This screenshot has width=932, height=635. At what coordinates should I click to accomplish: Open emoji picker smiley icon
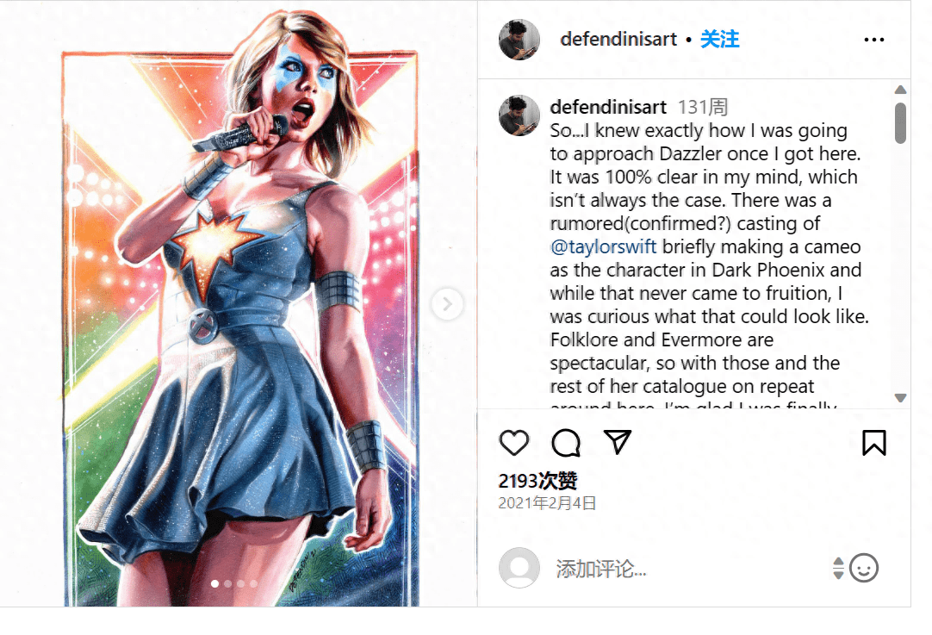click(864, 568)
